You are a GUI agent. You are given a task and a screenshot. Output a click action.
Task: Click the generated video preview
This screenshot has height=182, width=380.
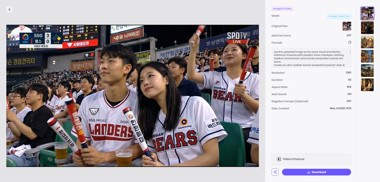pos(133,96)
